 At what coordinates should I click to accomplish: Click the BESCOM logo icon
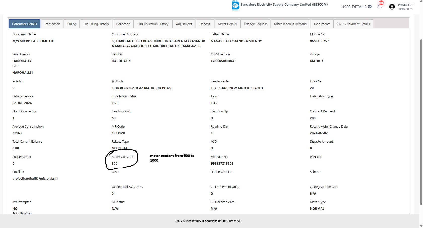pyautogui.click(x=235, y=5)
